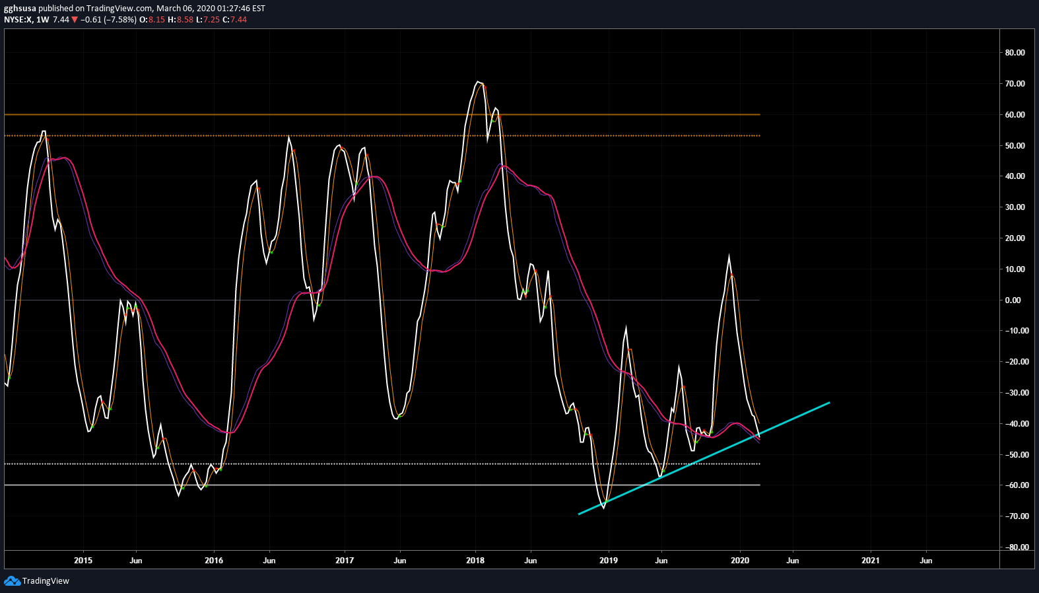
Task: Click the low value L:7.25
Action: pyautogui.click(x=208, y=20)
